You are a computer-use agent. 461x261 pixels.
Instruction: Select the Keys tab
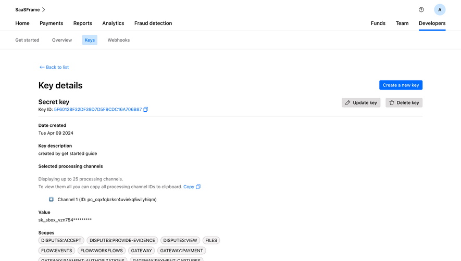point(90,40)
